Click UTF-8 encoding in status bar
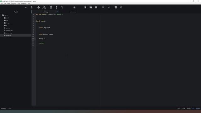Image resolution: width=201 pixels, height=113 pixels. 183,108
